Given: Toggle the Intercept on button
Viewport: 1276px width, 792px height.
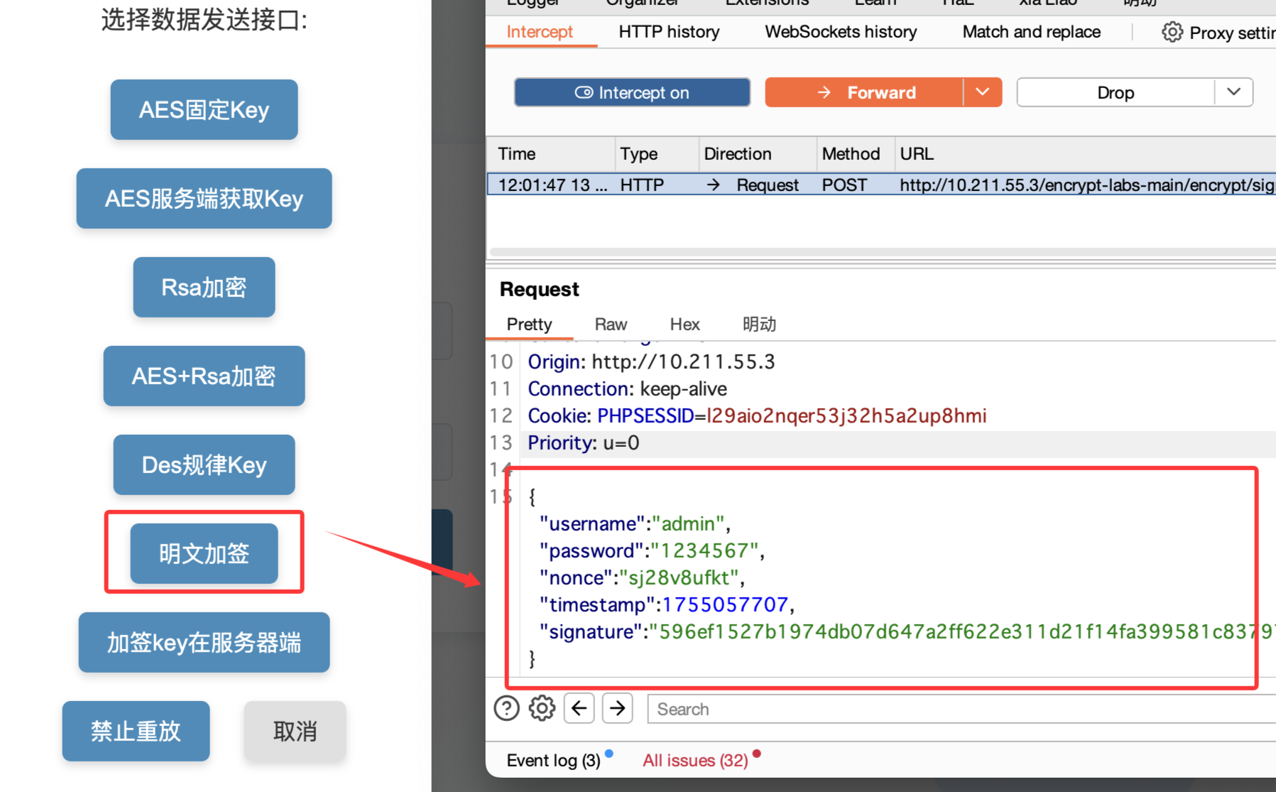Looking at the screenshot, I should click(x=632, y=92).
